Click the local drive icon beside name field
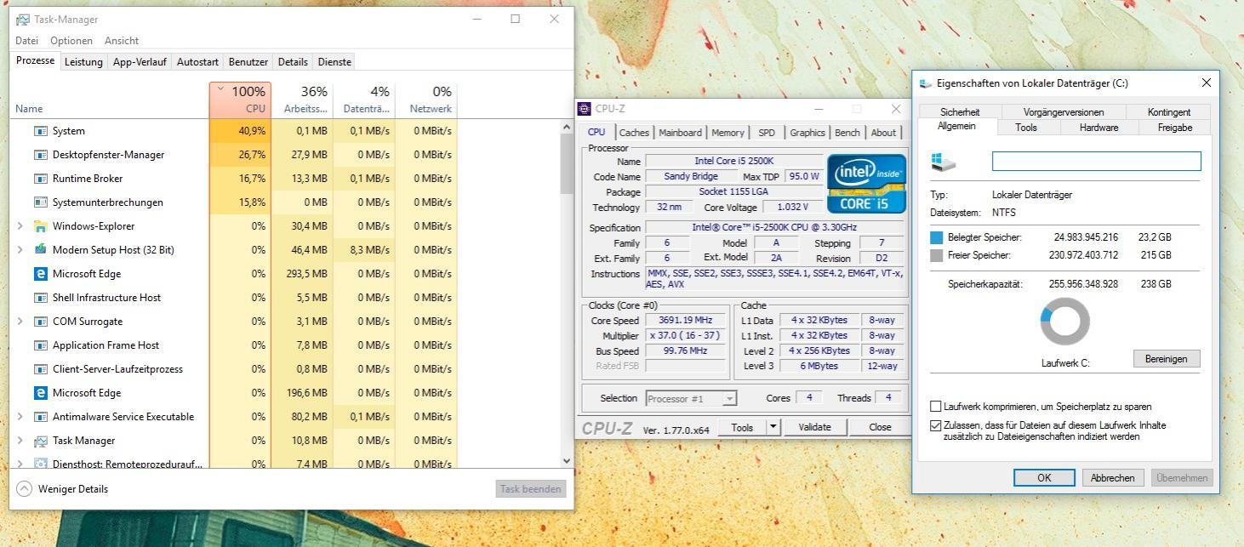The image size is (1244, 547). point(943,162)
